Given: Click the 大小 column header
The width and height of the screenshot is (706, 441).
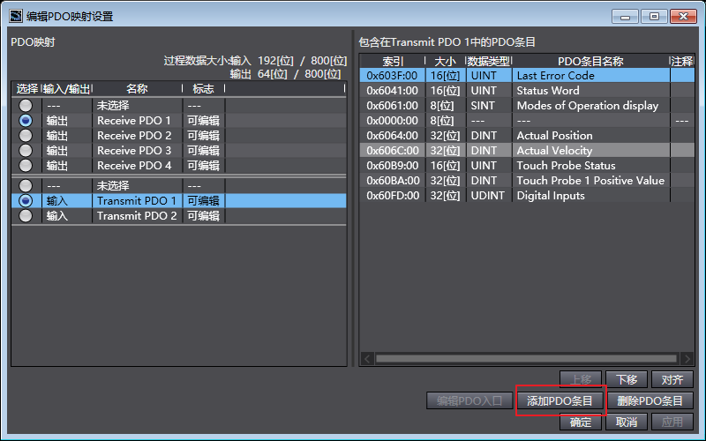Looking at the screenshot, I should tap(445, 61).
